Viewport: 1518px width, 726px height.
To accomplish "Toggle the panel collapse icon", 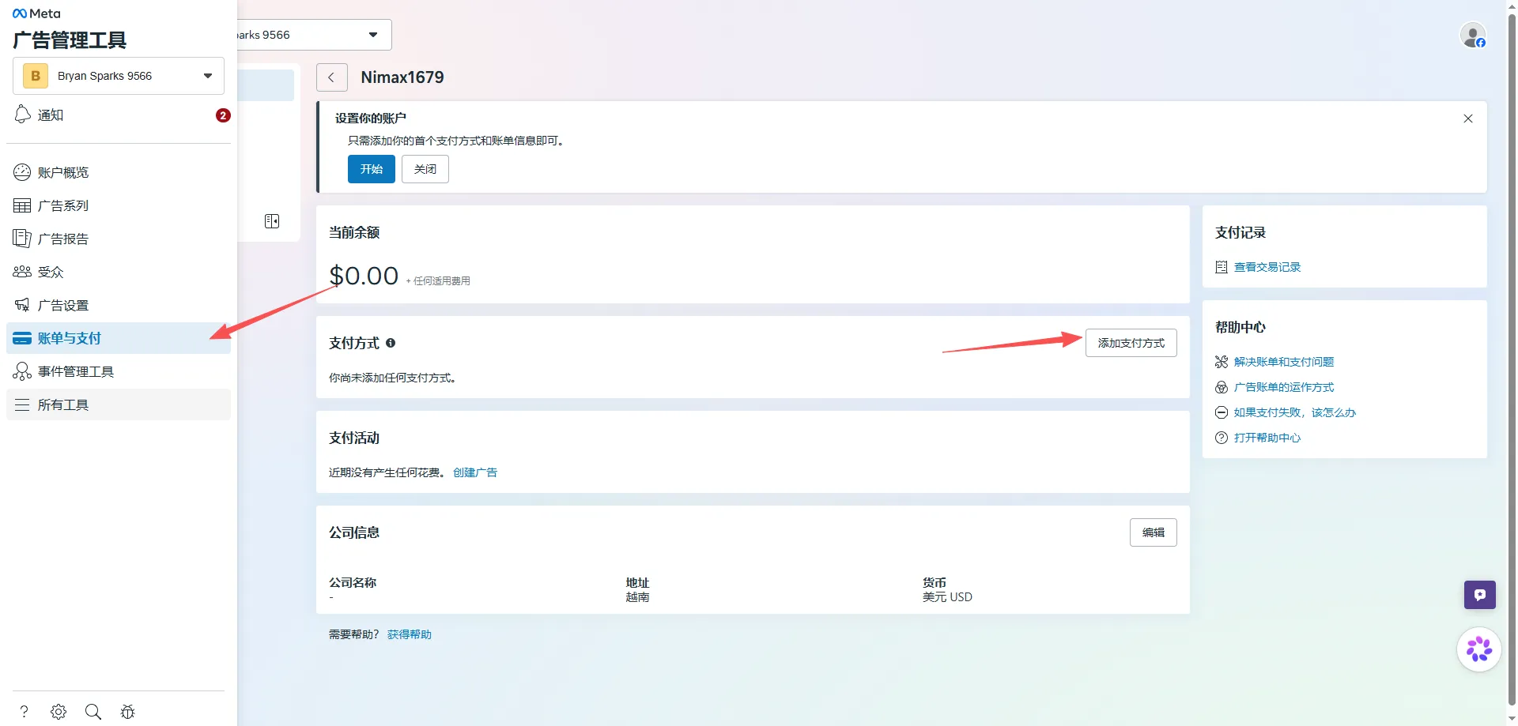I will pyautogui.click(x=272, y=221).
